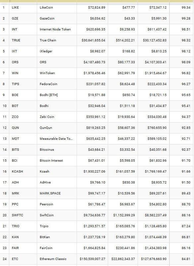Viewport: 194px width, 266px height.
Task: Open the MARK.SPACE coin entry
Action: pos(50,193)
